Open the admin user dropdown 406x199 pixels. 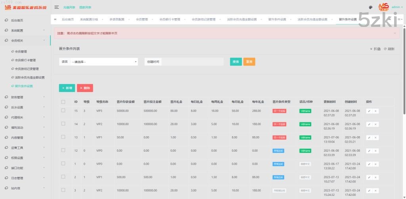pos(396,7)
